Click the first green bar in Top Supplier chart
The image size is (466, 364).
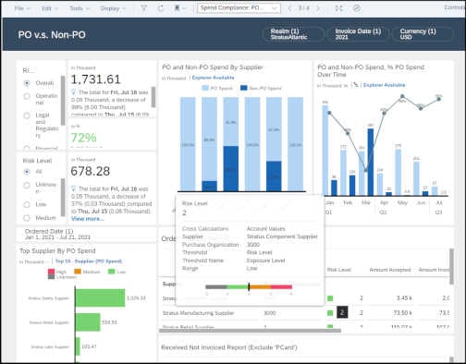pos(100,297)
